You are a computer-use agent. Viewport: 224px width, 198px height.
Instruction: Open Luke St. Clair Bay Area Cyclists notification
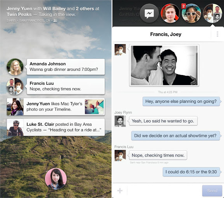[56, 127]
